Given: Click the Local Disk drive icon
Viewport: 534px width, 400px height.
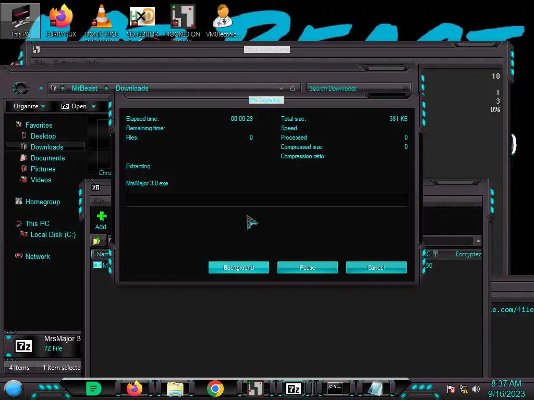Looking at the screenshot, I should pos(24,234).
